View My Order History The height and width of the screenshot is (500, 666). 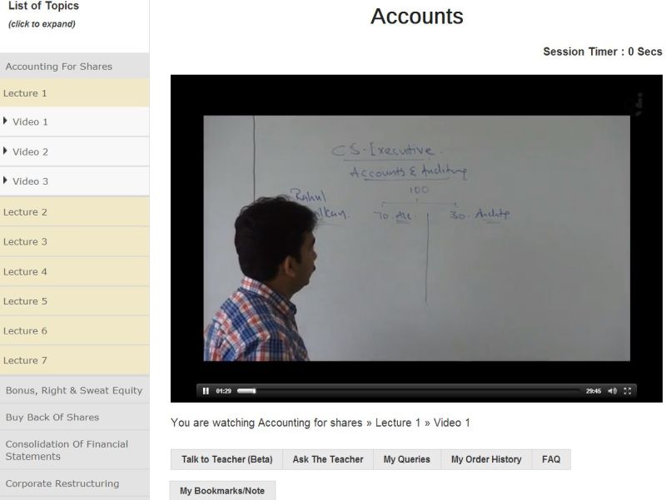[x=486, y=459]
